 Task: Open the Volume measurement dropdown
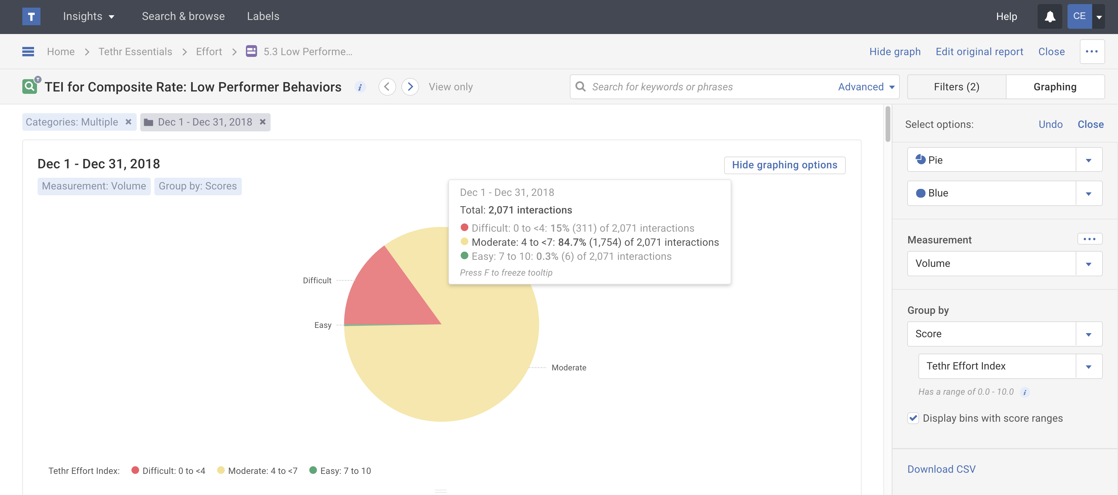click(1088, 264)
